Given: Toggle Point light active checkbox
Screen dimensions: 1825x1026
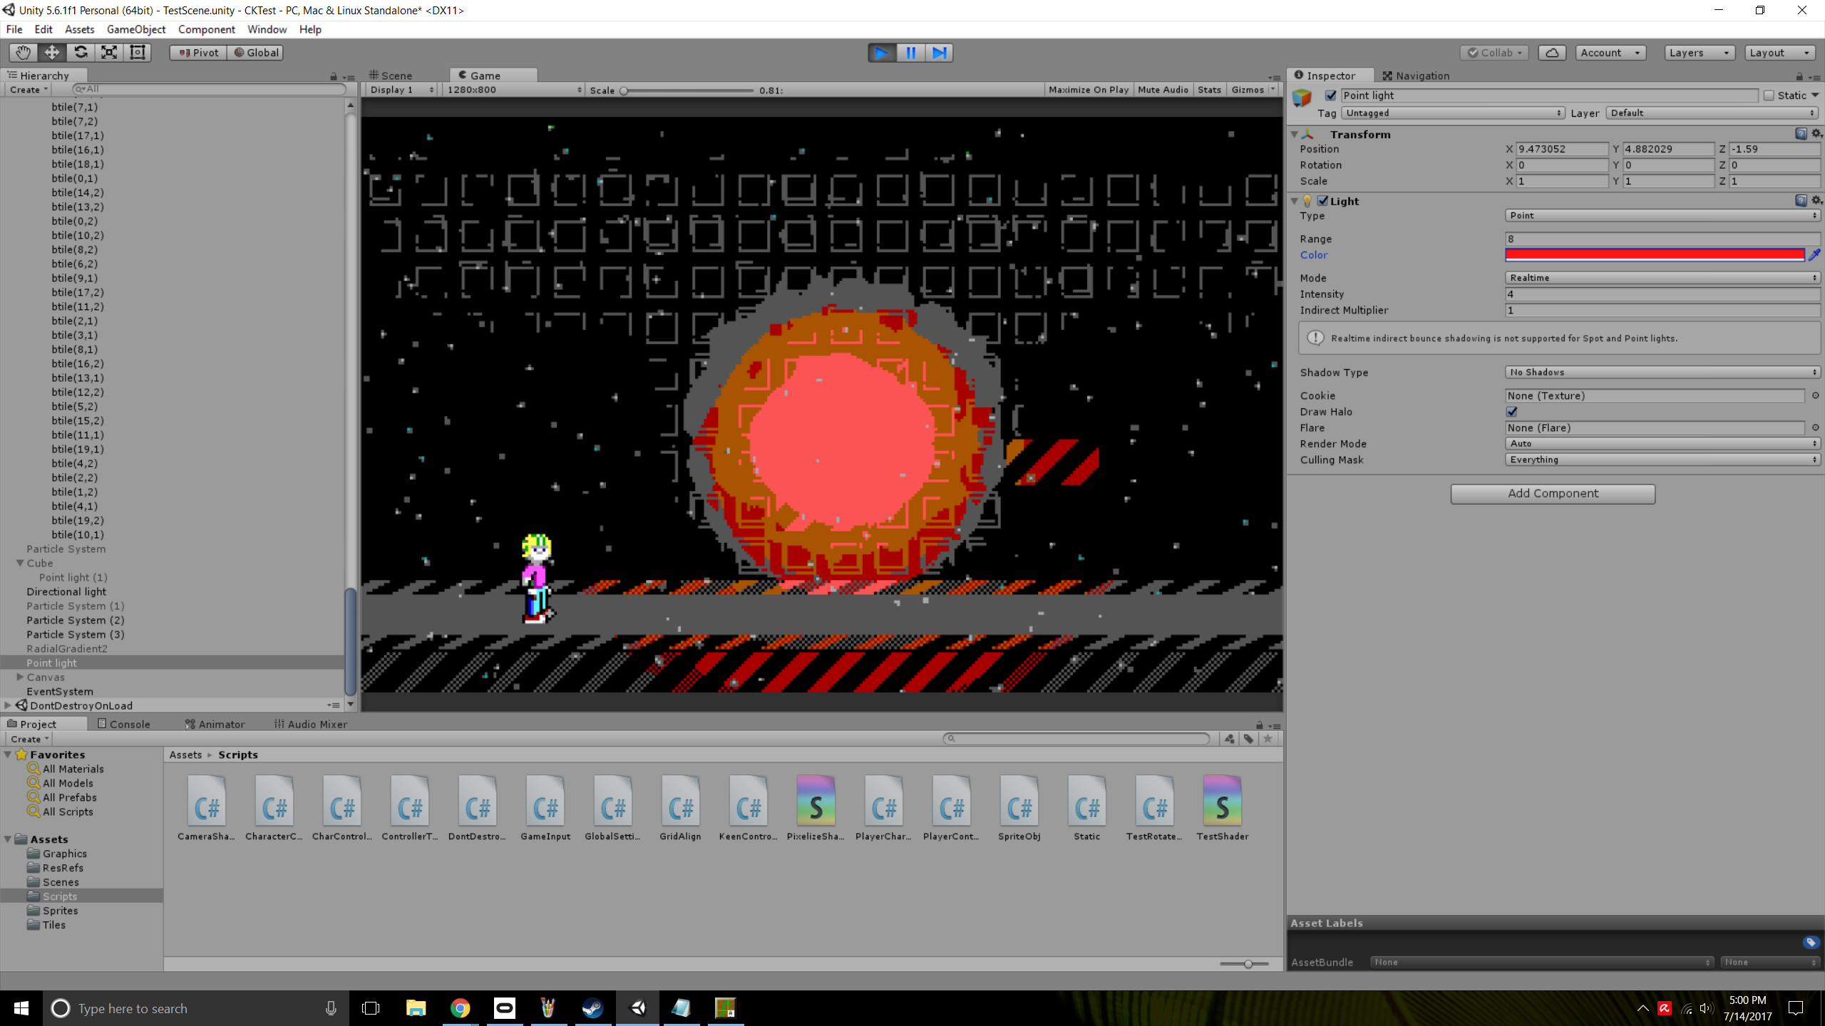Looking at the screenshot, I should 1330,95.
